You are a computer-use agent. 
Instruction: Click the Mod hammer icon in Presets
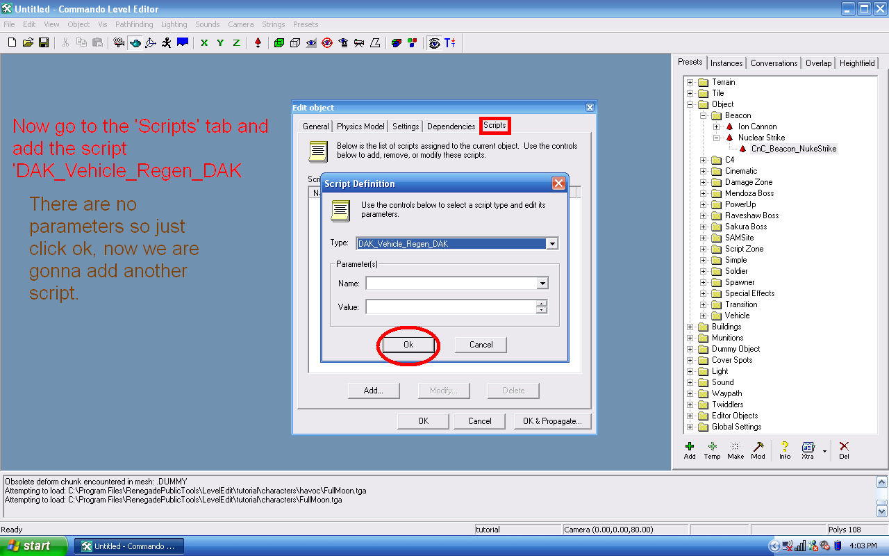tap(758, 450)
